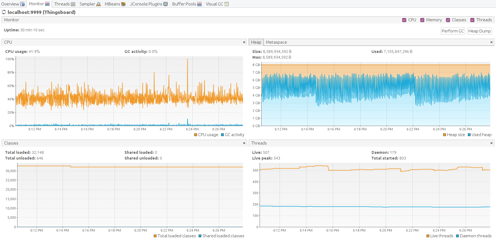Image resolution: width=496 pixels, height=240 pixels.
Task: Close the CPU graph panel
Action: [244, 42]
